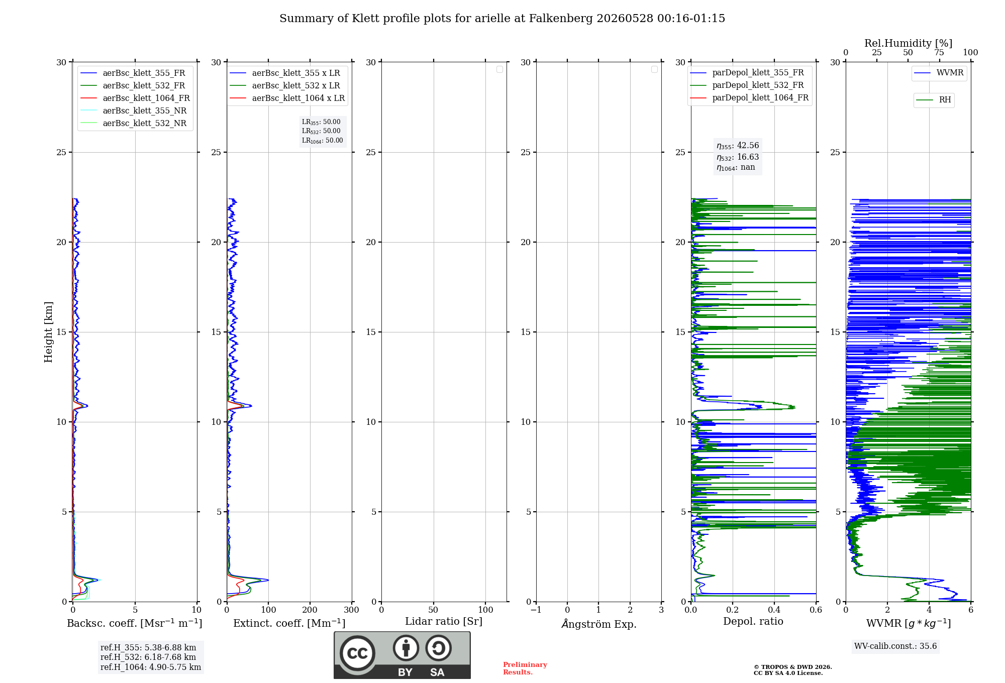This screenshot has height=683, width=1005.
Task: Click the SA share-alike circular arrow icon
Action: click(439, 648)
